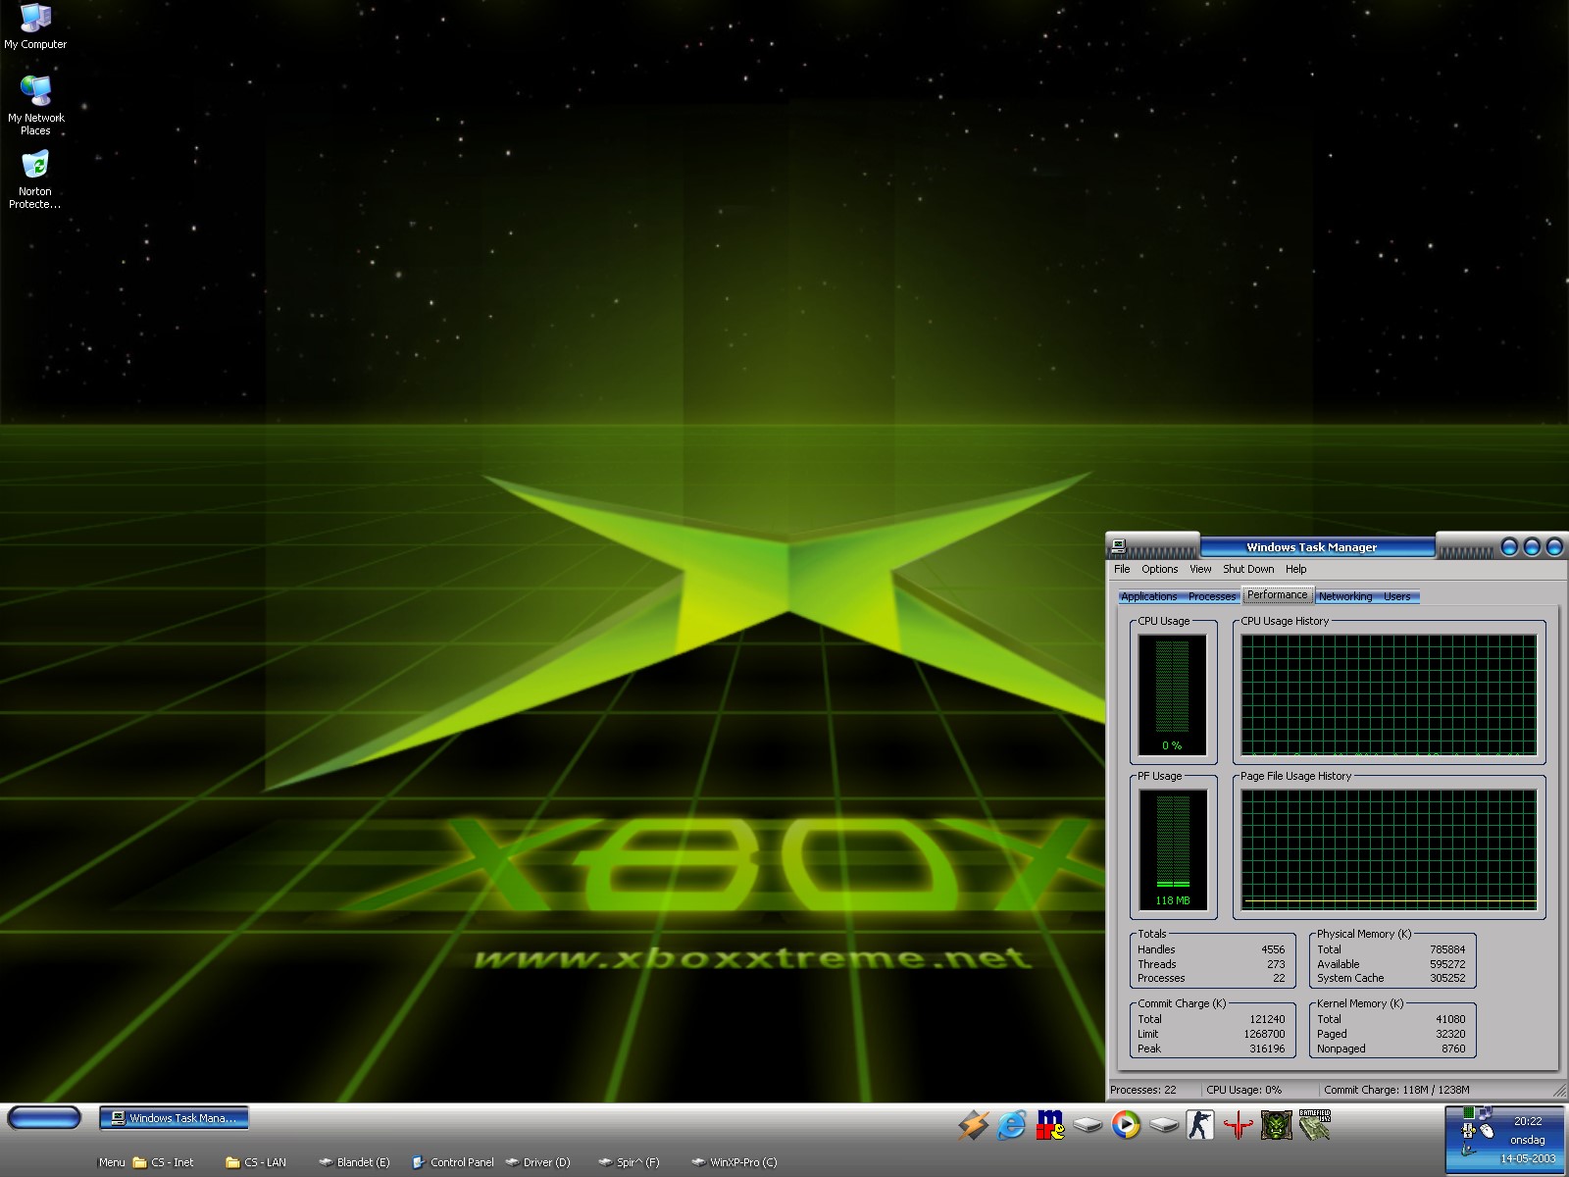Open My Network Places desktop icon

pyautogui.click(x=35, y=106)
